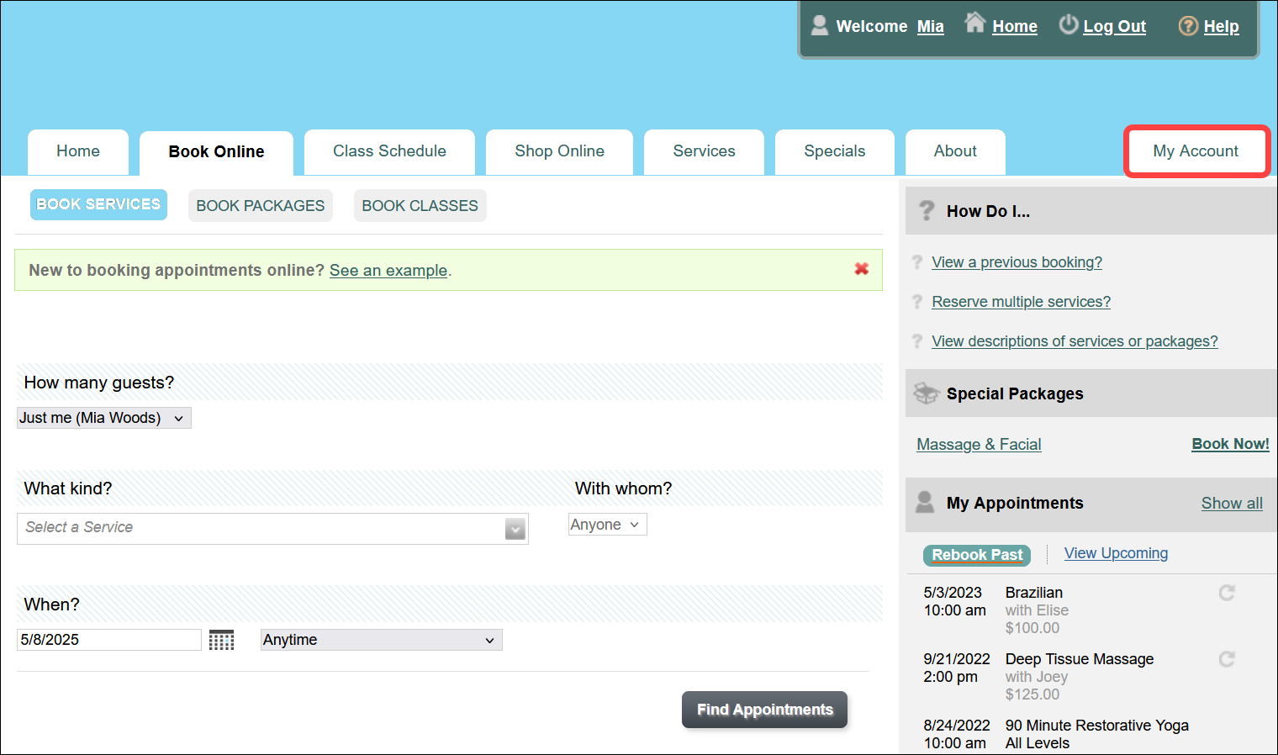Open the With whom Anyone dropdown

pyautogui.click(x=607, y=525)
